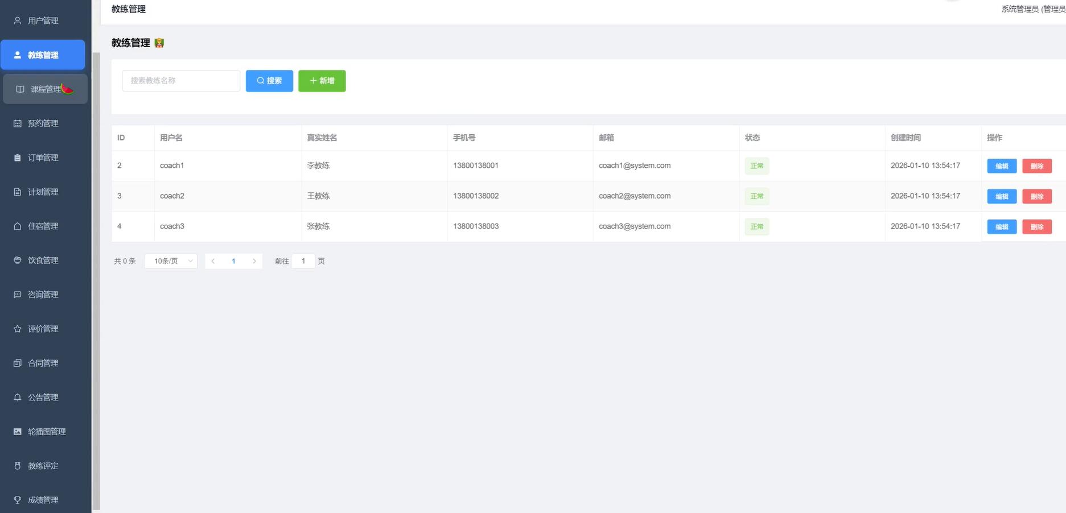This screenshot has width=1066, height=513.
Task: Click the email coach2@system.com
Action: [x=635, y=196]
